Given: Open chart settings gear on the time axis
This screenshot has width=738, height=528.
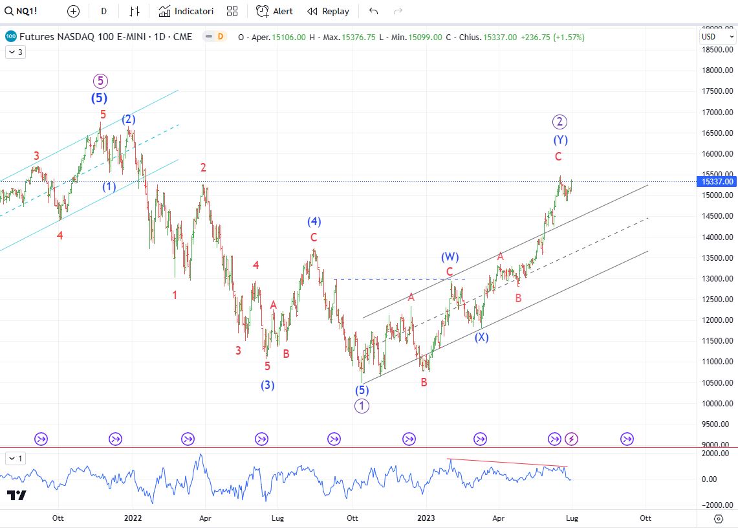Looking at the screenshot, I should click(718, 518).
